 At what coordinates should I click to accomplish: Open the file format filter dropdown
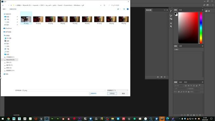118,90
